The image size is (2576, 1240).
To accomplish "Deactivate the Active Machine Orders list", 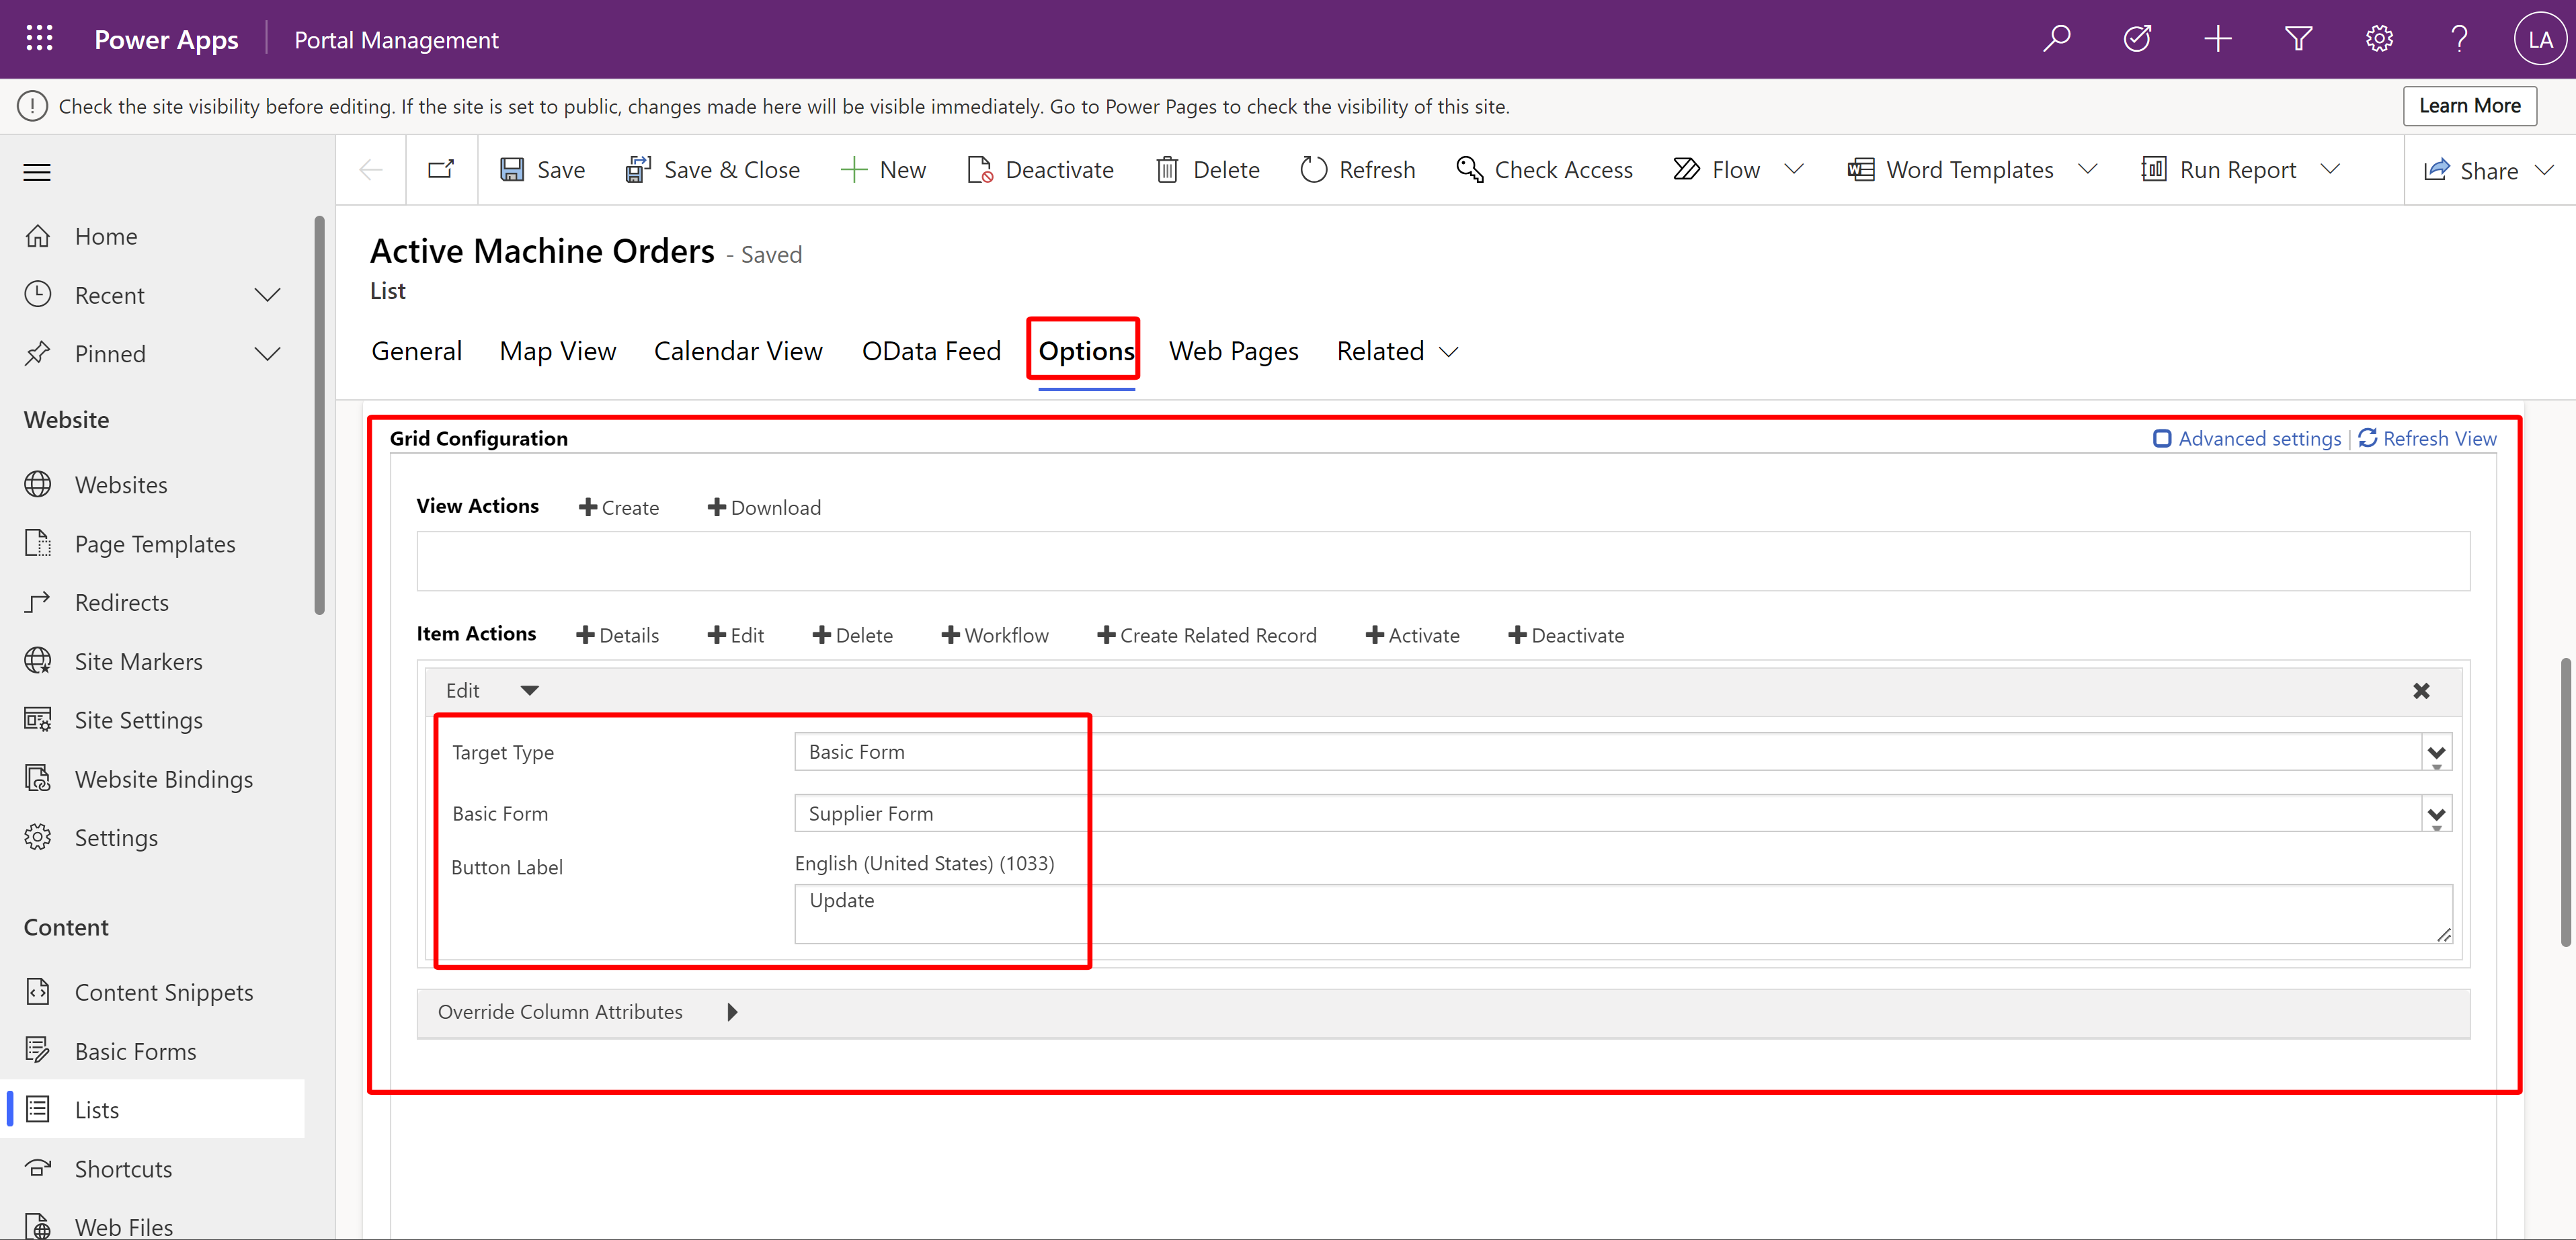I will click(x=1040, y=170).
